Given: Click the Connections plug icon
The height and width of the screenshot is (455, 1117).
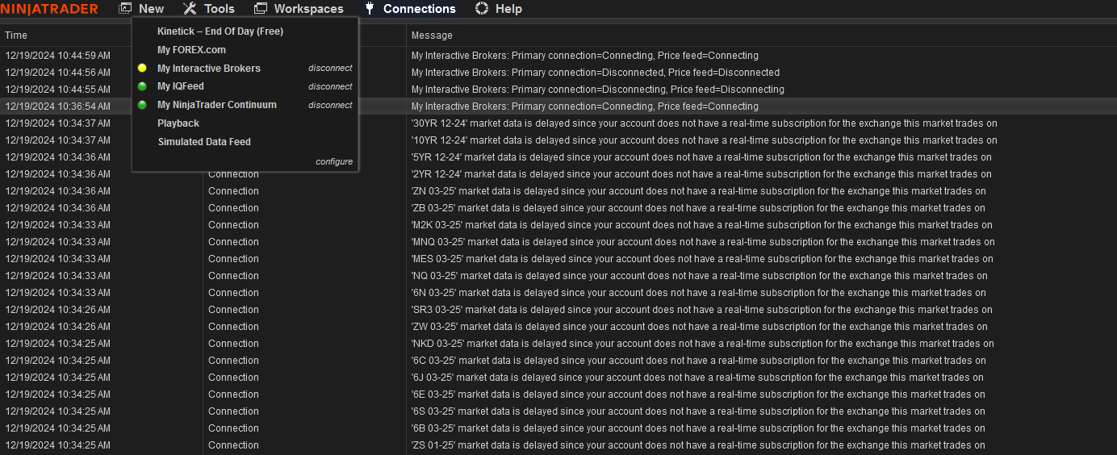Looking at the screenshot, I should tap(370, 9).
